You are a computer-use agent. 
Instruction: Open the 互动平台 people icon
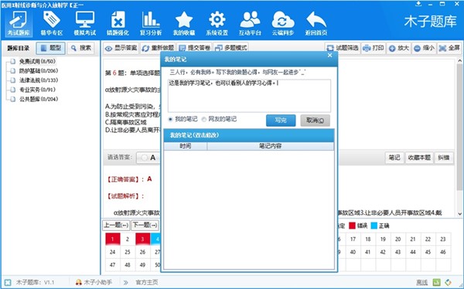pos(250,23)
